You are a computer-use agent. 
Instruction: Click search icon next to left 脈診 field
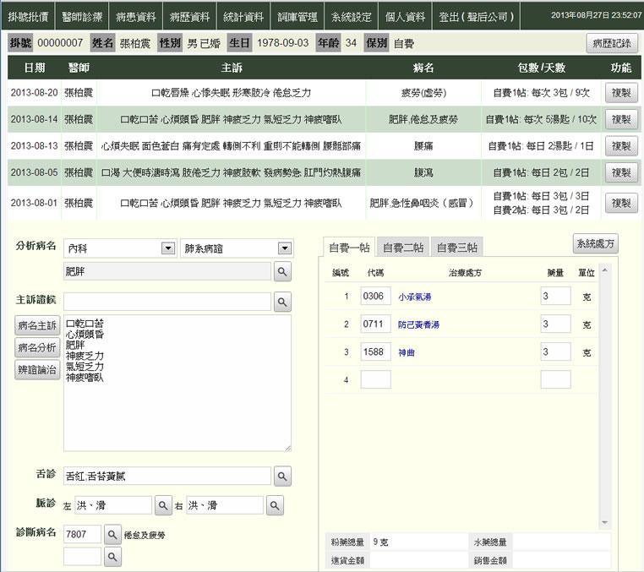tap(165, 505)
